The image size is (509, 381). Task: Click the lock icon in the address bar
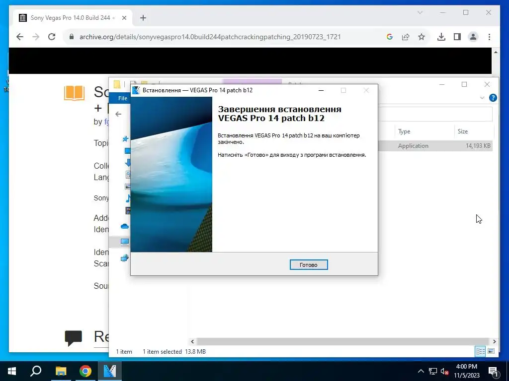coord(72,37)
